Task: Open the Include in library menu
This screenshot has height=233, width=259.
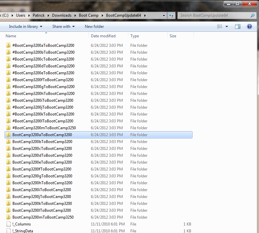Action: tap(26, 27)
